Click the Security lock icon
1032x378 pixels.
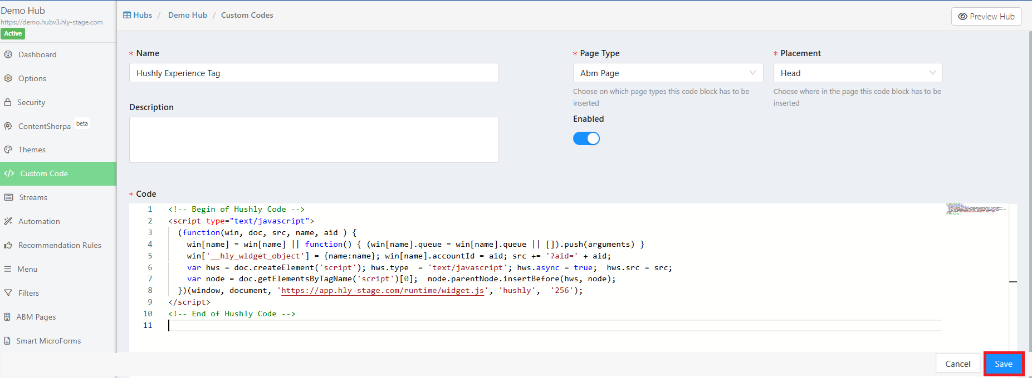point(8,102)
